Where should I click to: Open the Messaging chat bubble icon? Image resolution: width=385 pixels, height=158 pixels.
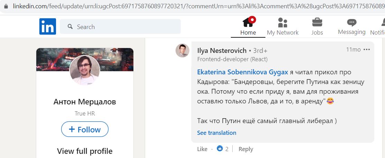click(x=351, y=22)
